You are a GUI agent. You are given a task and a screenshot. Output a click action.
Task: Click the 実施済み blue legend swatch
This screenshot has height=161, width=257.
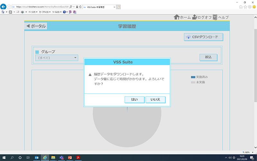tap(193, 77)
